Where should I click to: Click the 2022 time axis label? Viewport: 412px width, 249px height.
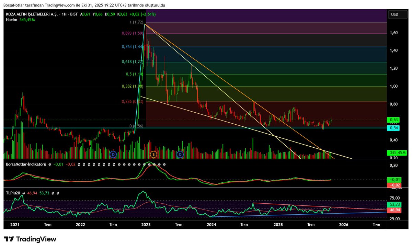[80, 225]
